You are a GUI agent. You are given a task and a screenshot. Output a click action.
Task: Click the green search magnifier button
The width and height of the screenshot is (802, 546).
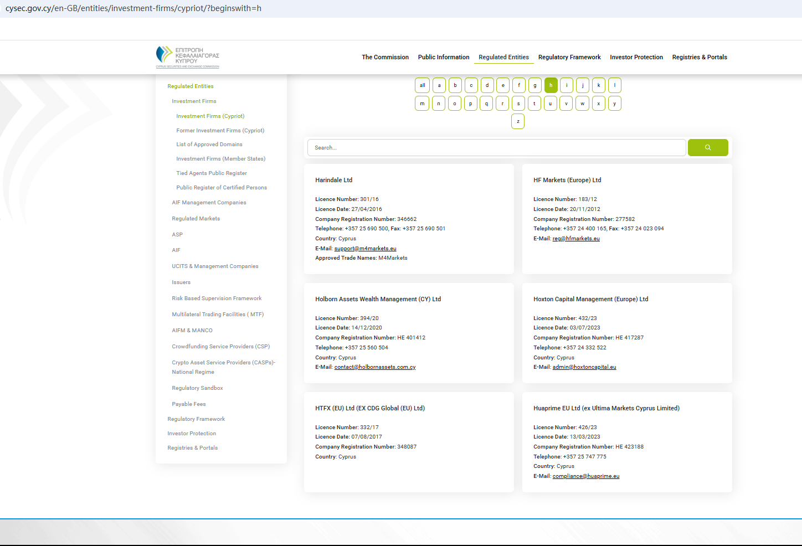(x=707, y=148)
